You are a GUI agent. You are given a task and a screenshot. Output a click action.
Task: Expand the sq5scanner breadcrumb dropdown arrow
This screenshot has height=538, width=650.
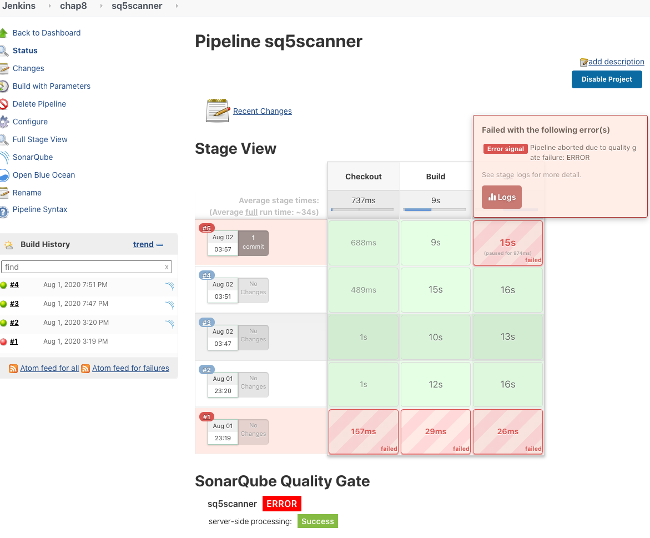[177, 6]
